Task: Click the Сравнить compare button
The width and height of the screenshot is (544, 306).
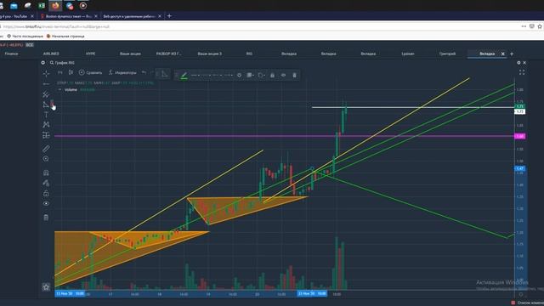Action: 90,72
